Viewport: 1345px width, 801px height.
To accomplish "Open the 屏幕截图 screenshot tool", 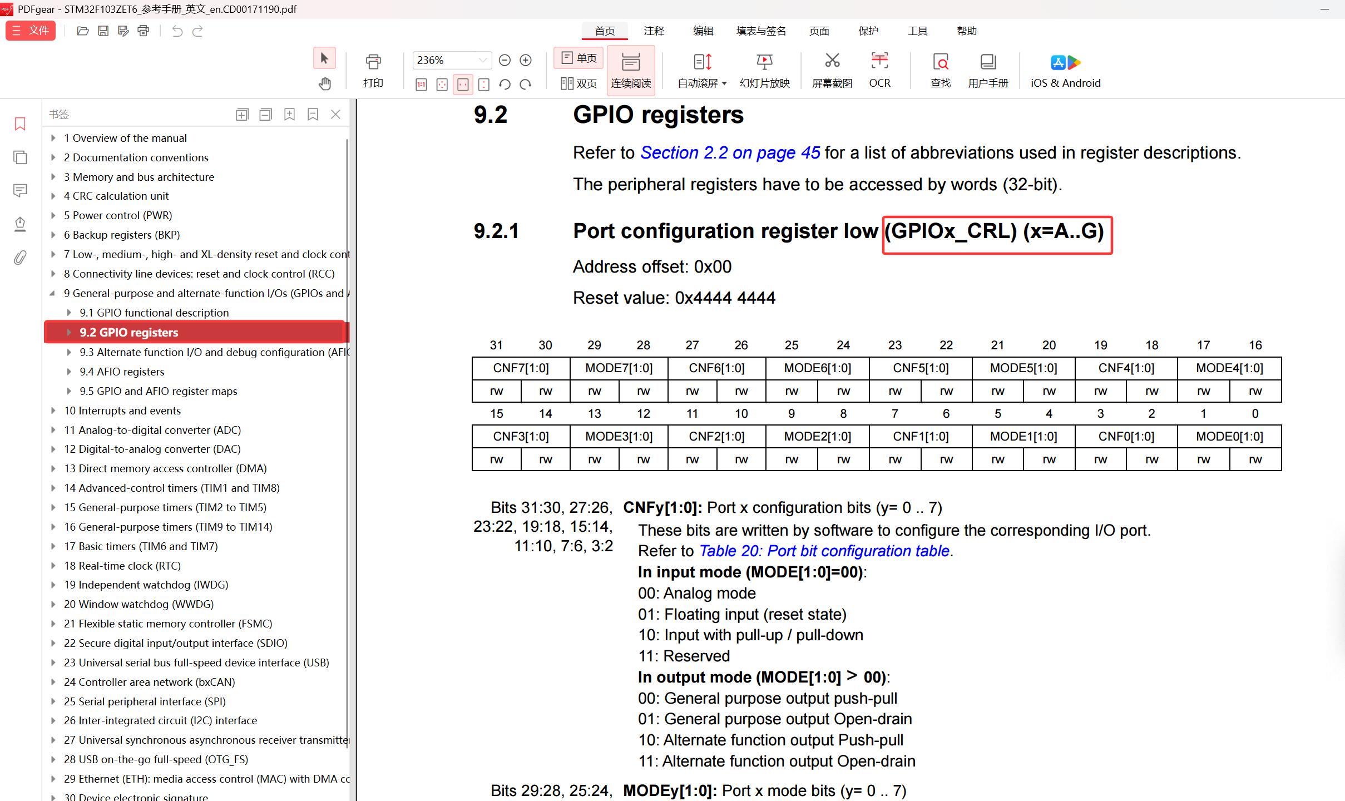I will pos(832,71).
